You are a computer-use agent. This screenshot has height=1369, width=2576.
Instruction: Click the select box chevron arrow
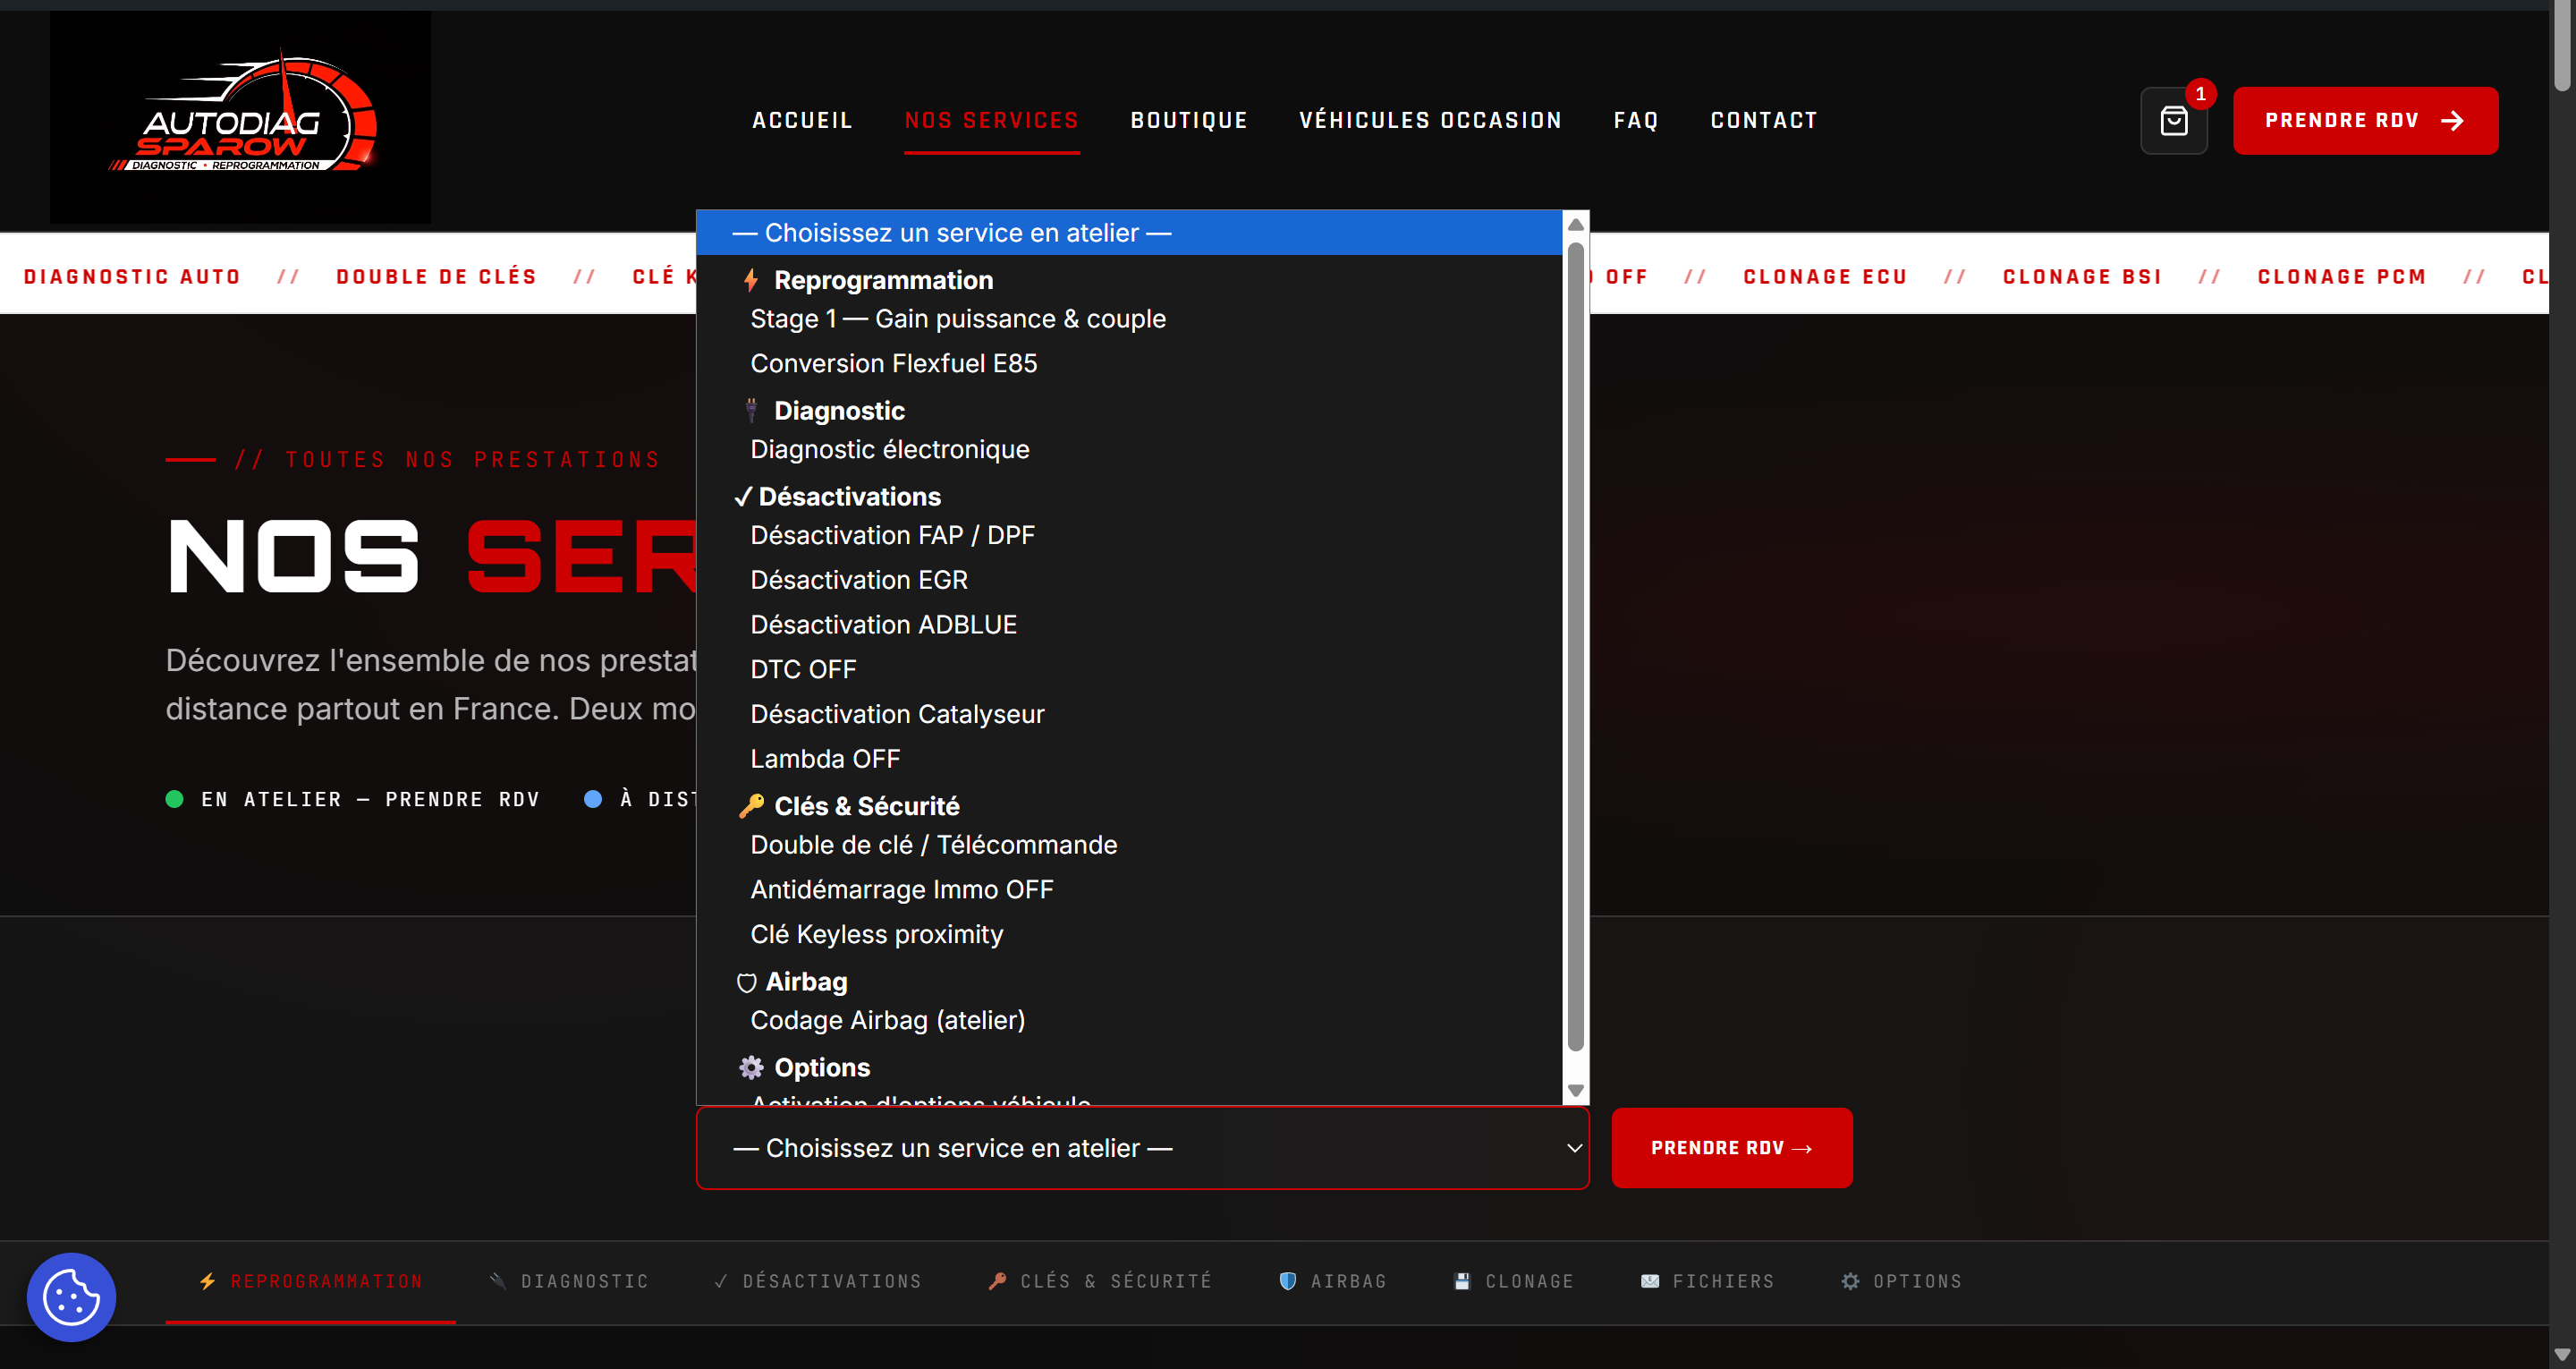1573,1148
